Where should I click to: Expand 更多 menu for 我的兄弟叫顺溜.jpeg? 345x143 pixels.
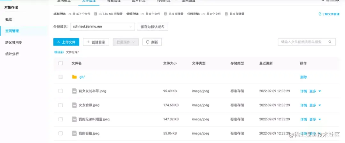pyautogui.click(x=315, y=119)
